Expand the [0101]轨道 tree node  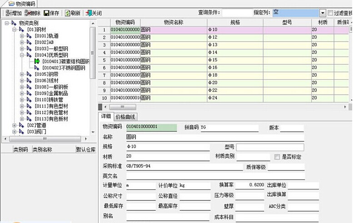pos(22,36)
